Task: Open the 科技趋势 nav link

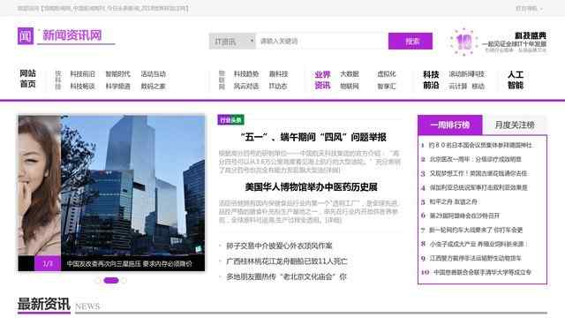Action: 246,74
